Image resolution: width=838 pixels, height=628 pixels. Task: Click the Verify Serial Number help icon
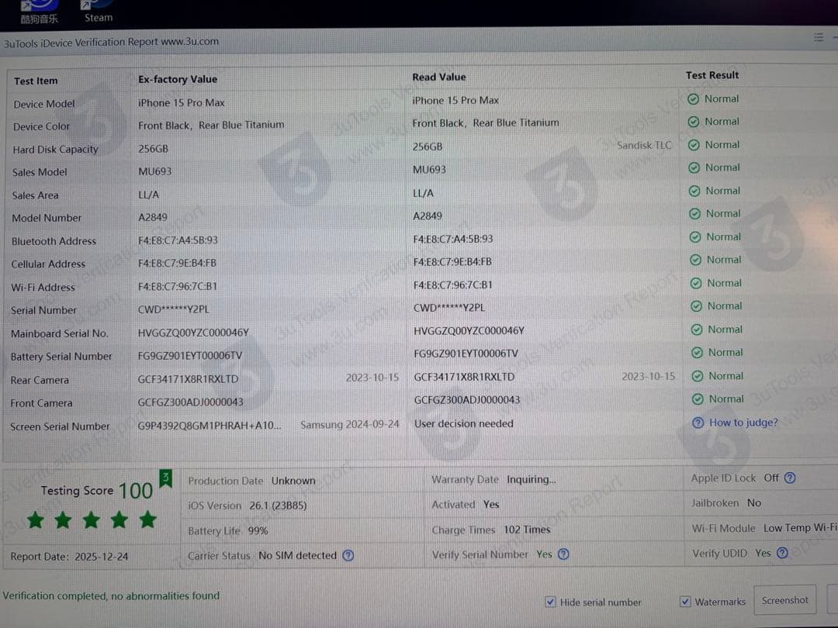(x=563, y=554)
